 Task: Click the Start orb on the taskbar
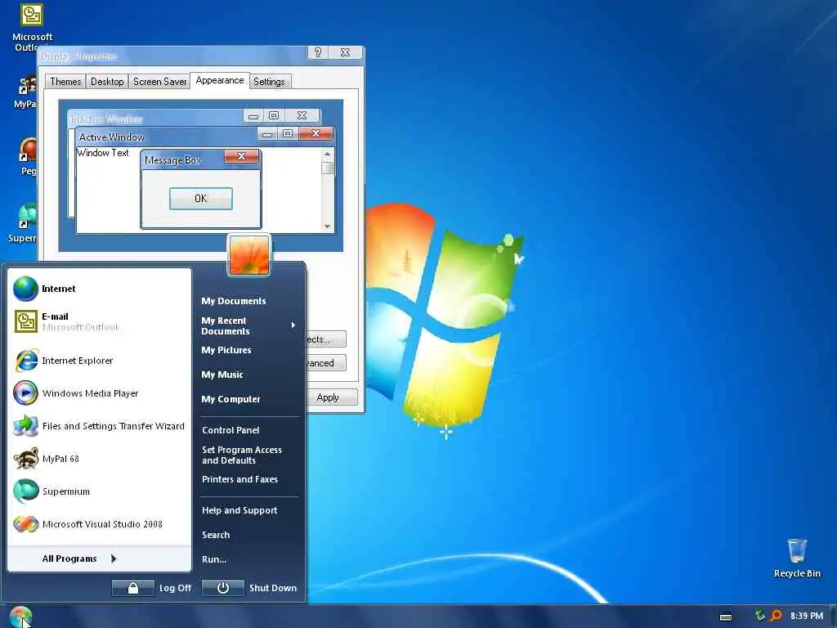click(20, 617)
